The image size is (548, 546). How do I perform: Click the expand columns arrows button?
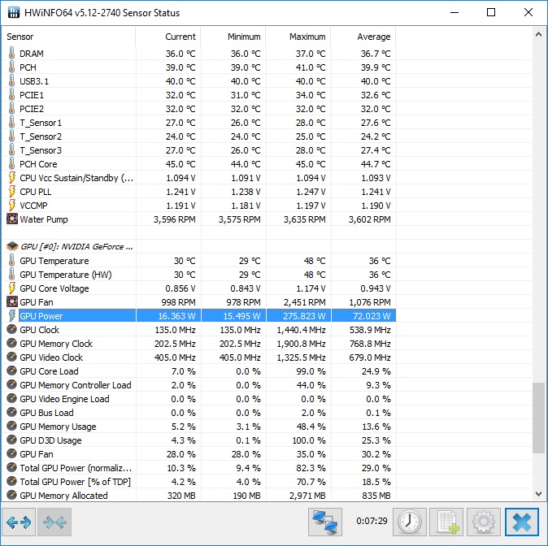[19, 522]
